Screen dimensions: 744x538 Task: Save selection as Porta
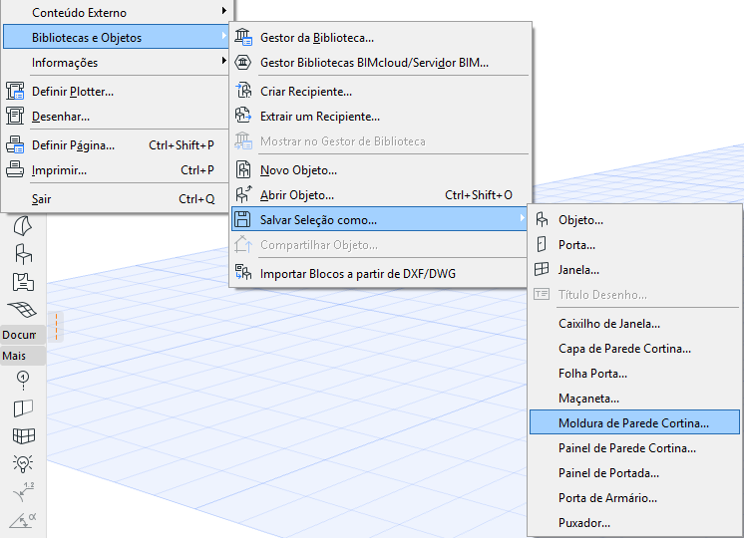click(635, 245)
